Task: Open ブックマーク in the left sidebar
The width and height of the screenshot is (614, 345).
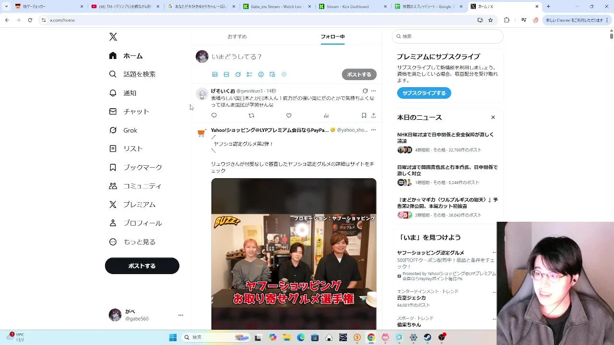Action: point(135,167)
